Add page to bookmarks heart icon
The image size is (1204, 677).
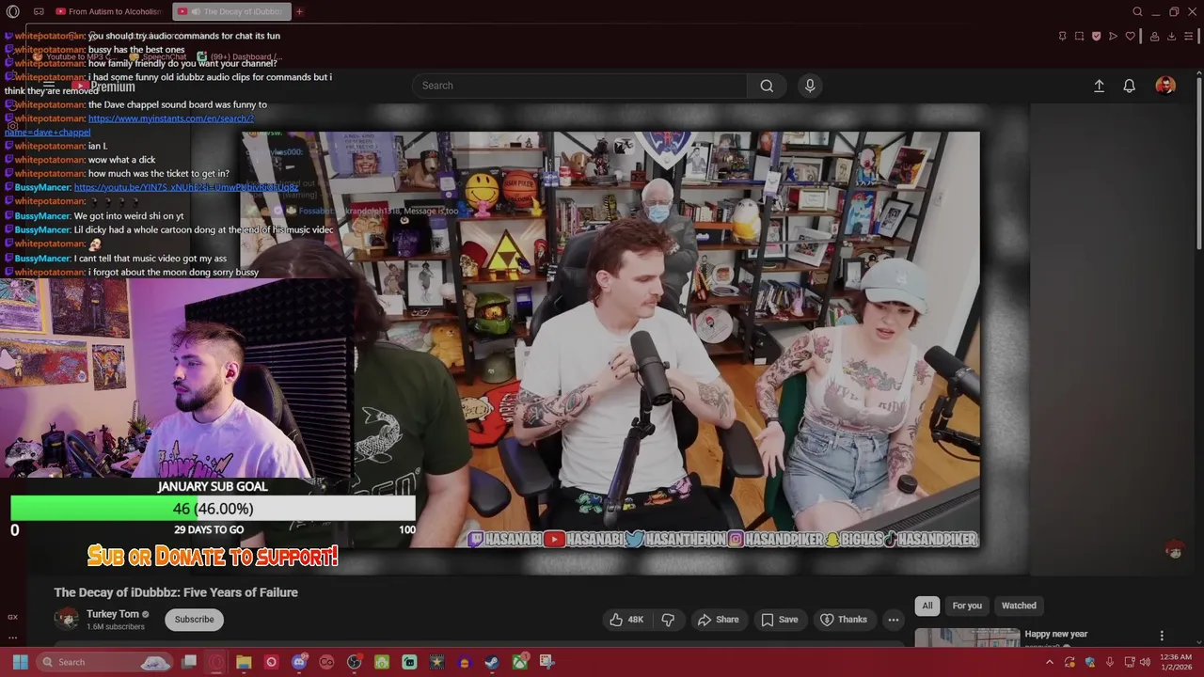click(x=1130, y=37)
